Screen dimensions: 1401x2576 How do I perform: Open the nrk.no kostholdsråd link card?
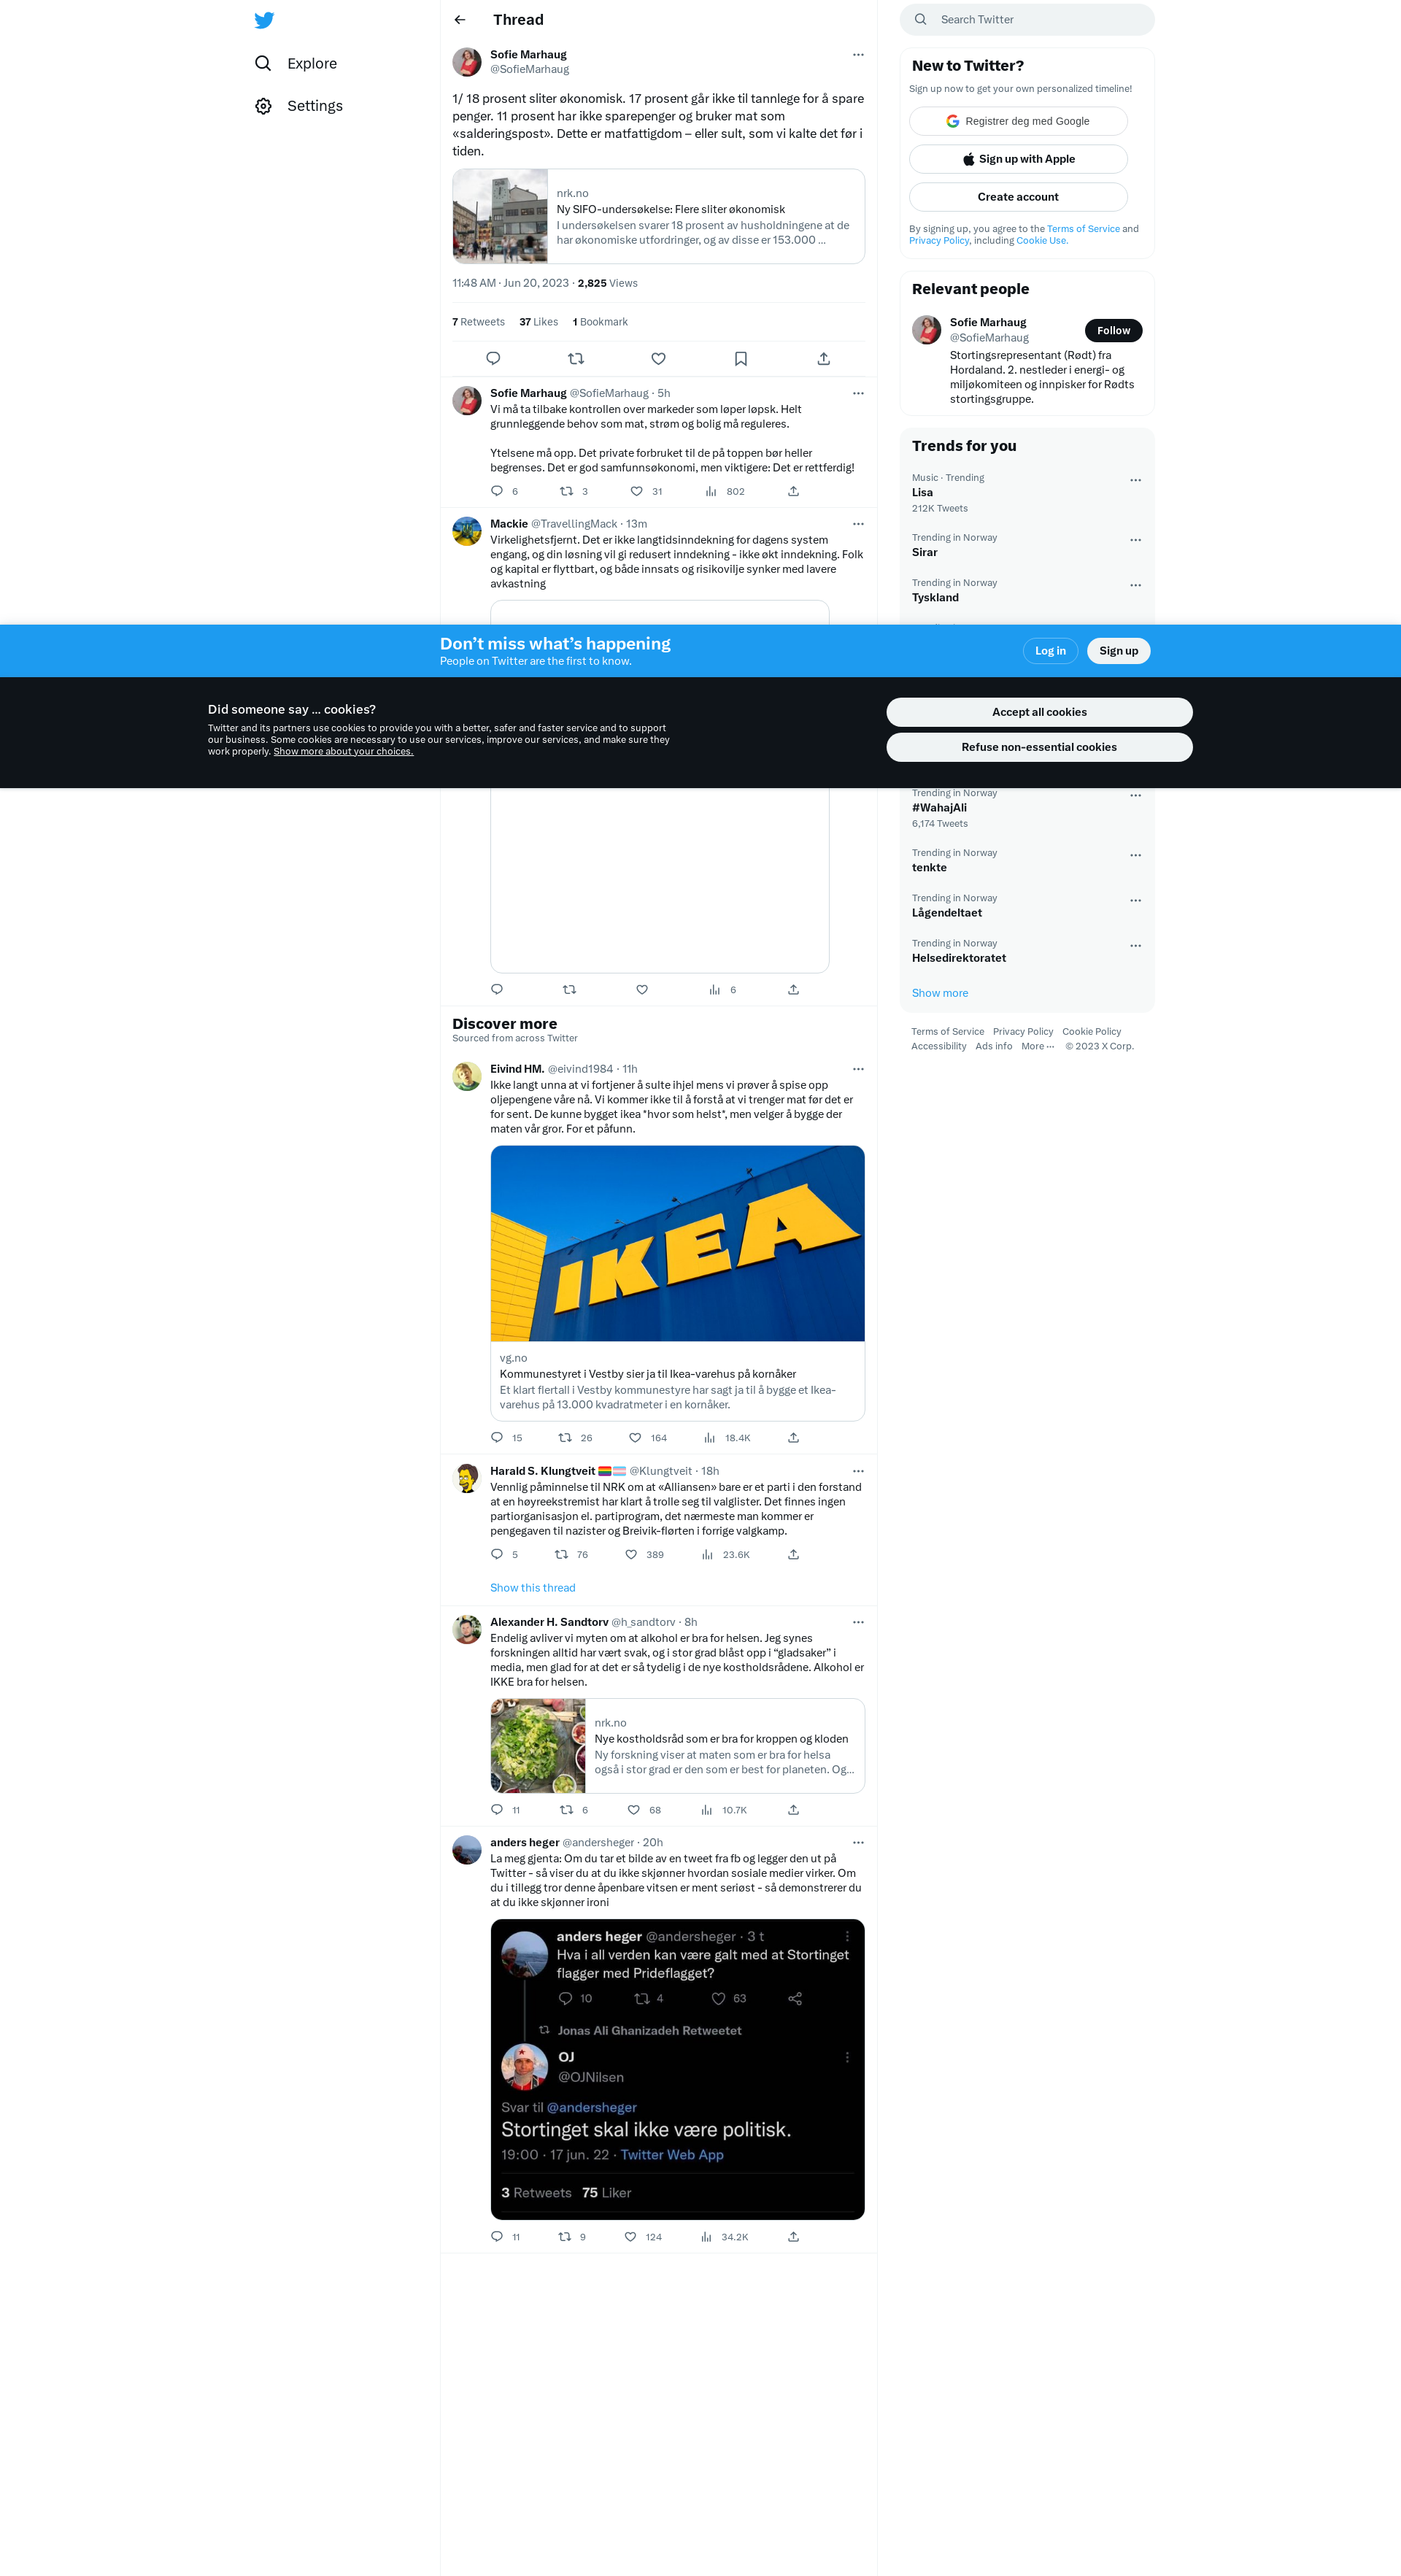[x=677, y=1746]
